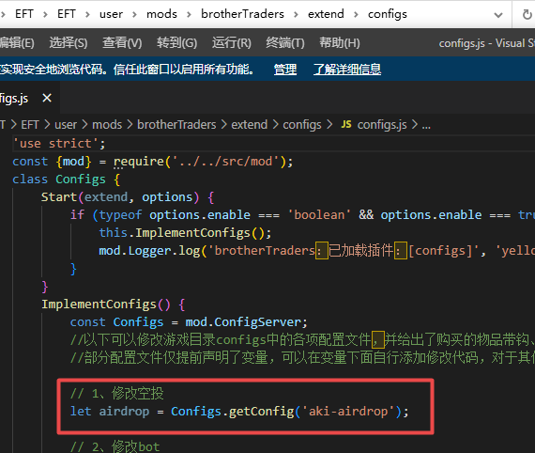Open the 编辑(E) menu
This screenshot has width=535, height=453.
(17, 43)
